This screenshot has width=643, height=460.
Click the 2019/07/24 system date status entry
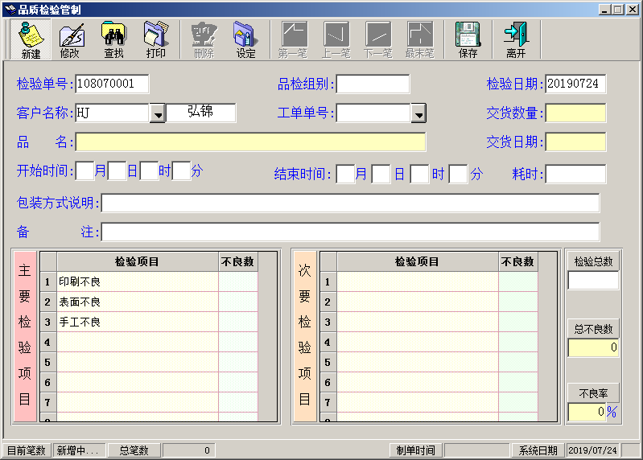coord(592,450)
